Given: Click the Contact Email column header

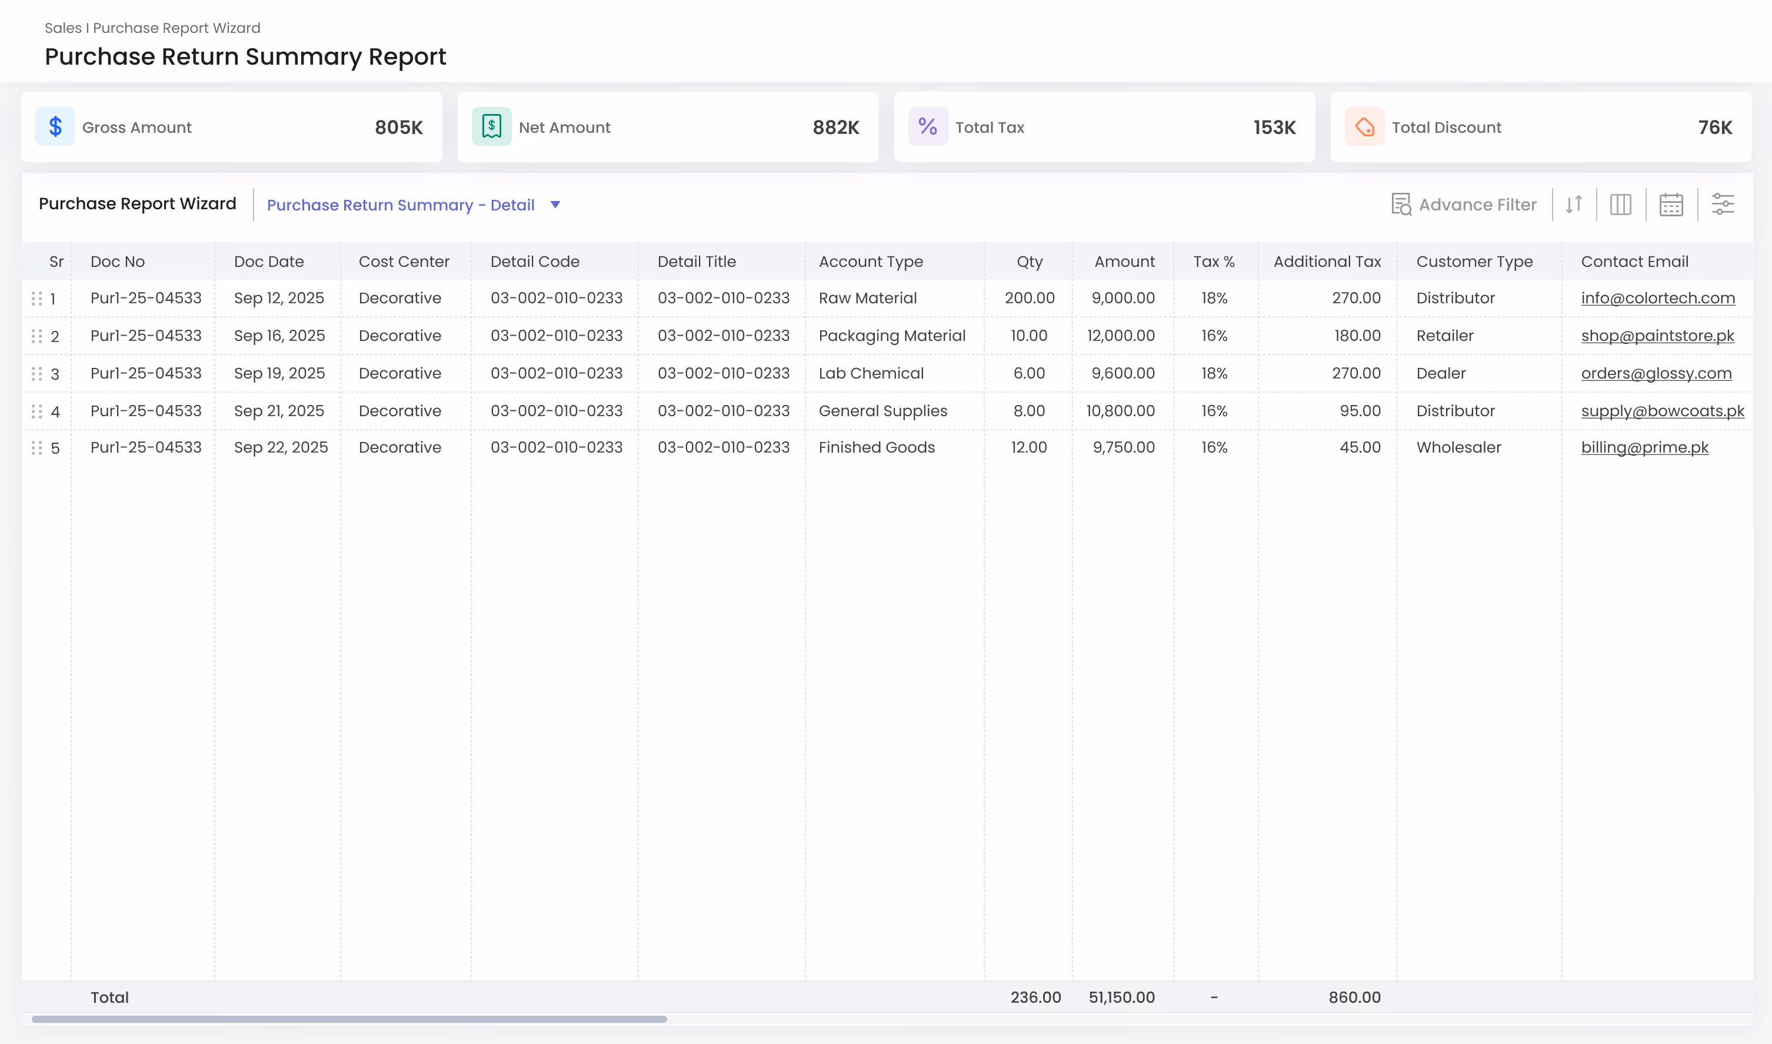Looking at the screenshot, I should point(1635,262).
